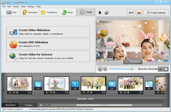This screenshot has width=171, height=112.
Task: Click the sound icon on slide 4
Action: point(54,92)
